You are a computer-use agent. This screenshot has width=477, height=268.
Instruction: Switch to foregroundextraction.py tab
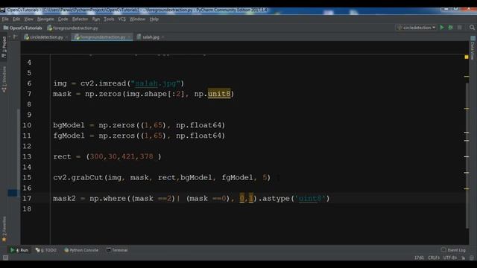click(x=102, y=37)
